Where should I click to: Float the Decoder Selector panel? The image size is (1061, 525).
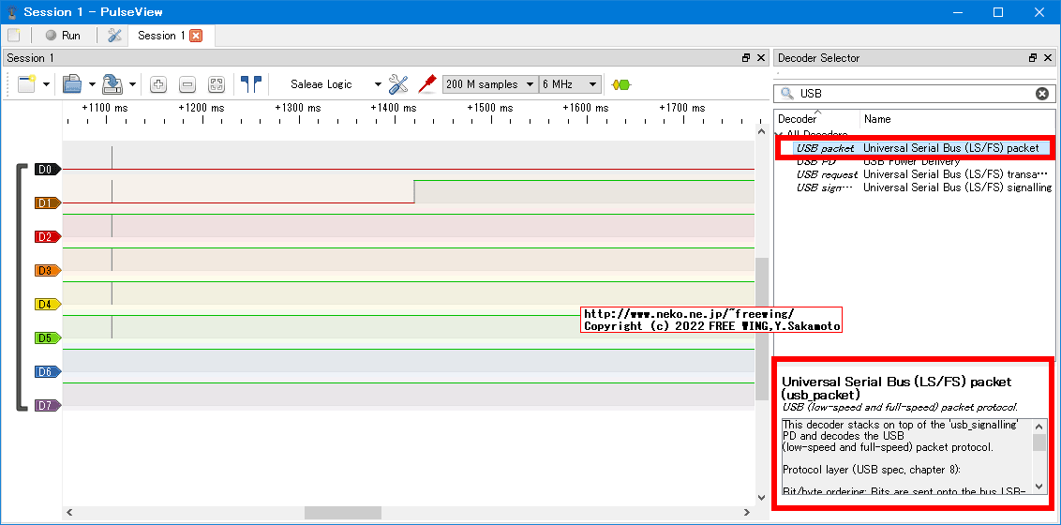[x=1033, y=58]
